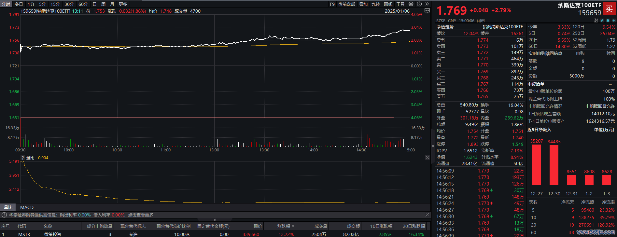Switch to MACD indicator tab
This screenshot has width=617, height=237.
27,207
